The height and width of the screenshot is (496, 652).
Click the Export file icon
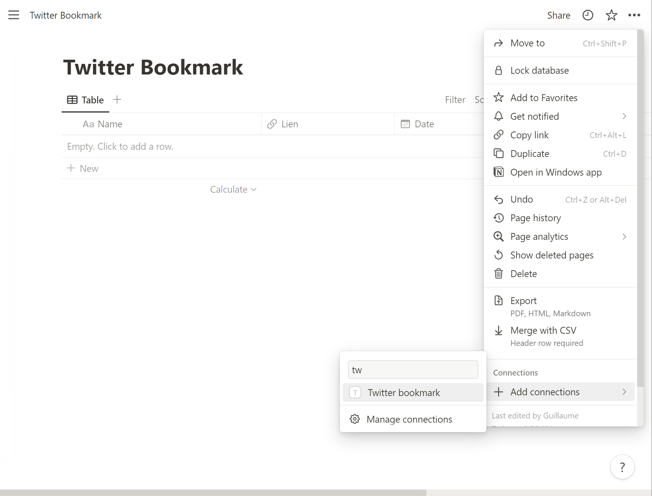point(499,301)
